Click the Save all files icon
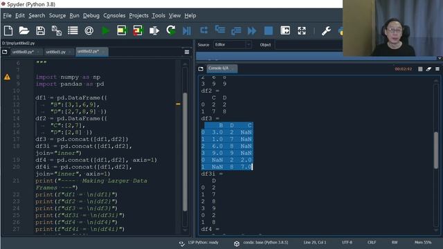 tap(57, 30)
